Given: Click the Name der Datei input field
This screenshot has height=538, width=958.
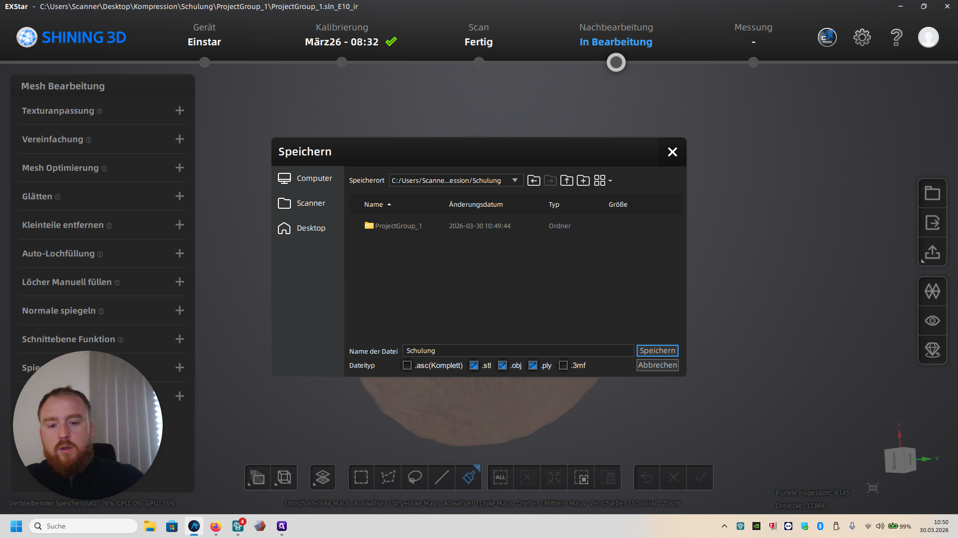Looking at the screenshot, I should point(518,351).
